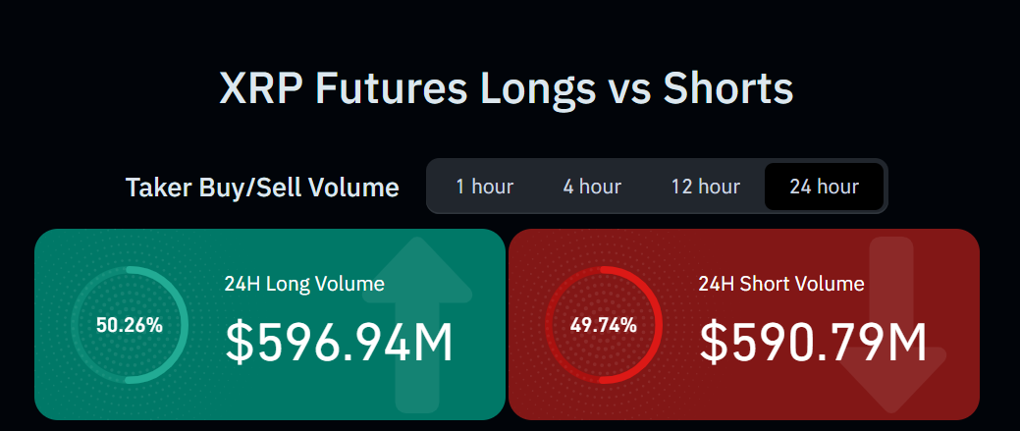
Task: Click the 50.26% green progress ring
Action: tap(130, 324)
